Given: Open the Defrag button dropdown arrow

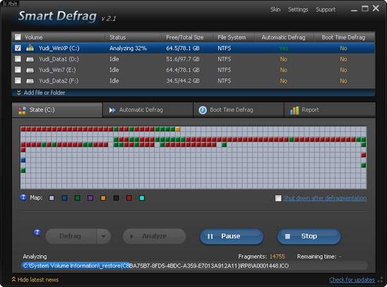Looking at the screenshot, I should click(103, 236).
